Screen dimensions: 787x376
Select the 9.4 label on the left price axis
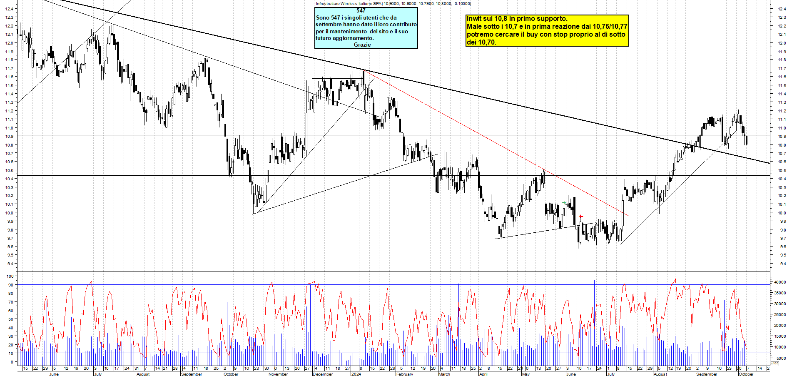click(x=11, y=264)
